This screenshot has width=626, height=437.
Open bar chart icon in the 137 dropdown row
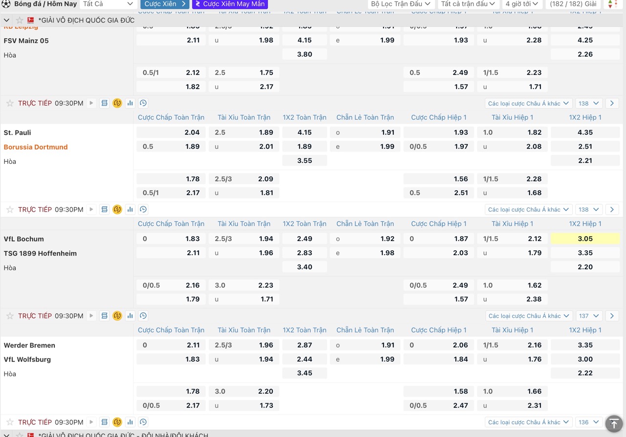(130, 316)
